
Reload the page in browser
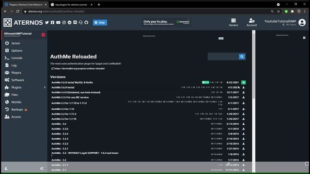(17, 12)
